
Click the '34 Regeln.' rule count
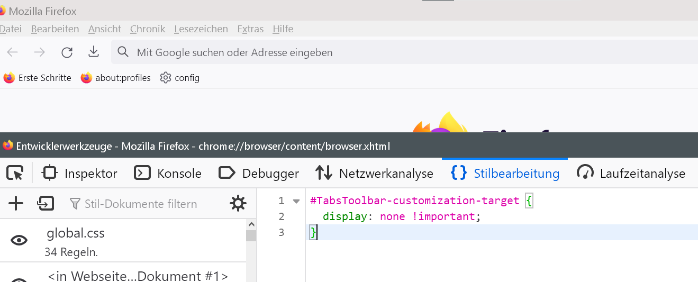click(x=71, y=252)
